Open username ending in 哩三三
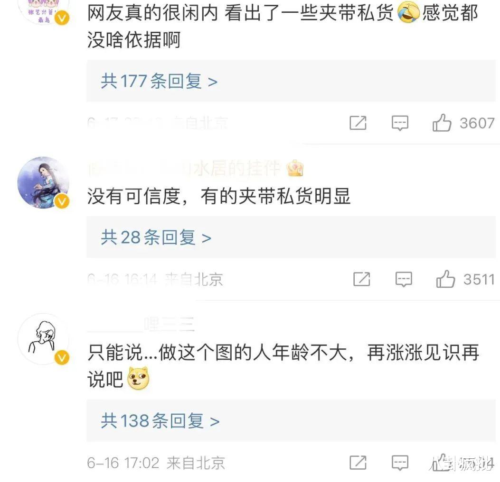Viewport: 500px width, 482px height. pyautogui.click(x=142, y=325)
